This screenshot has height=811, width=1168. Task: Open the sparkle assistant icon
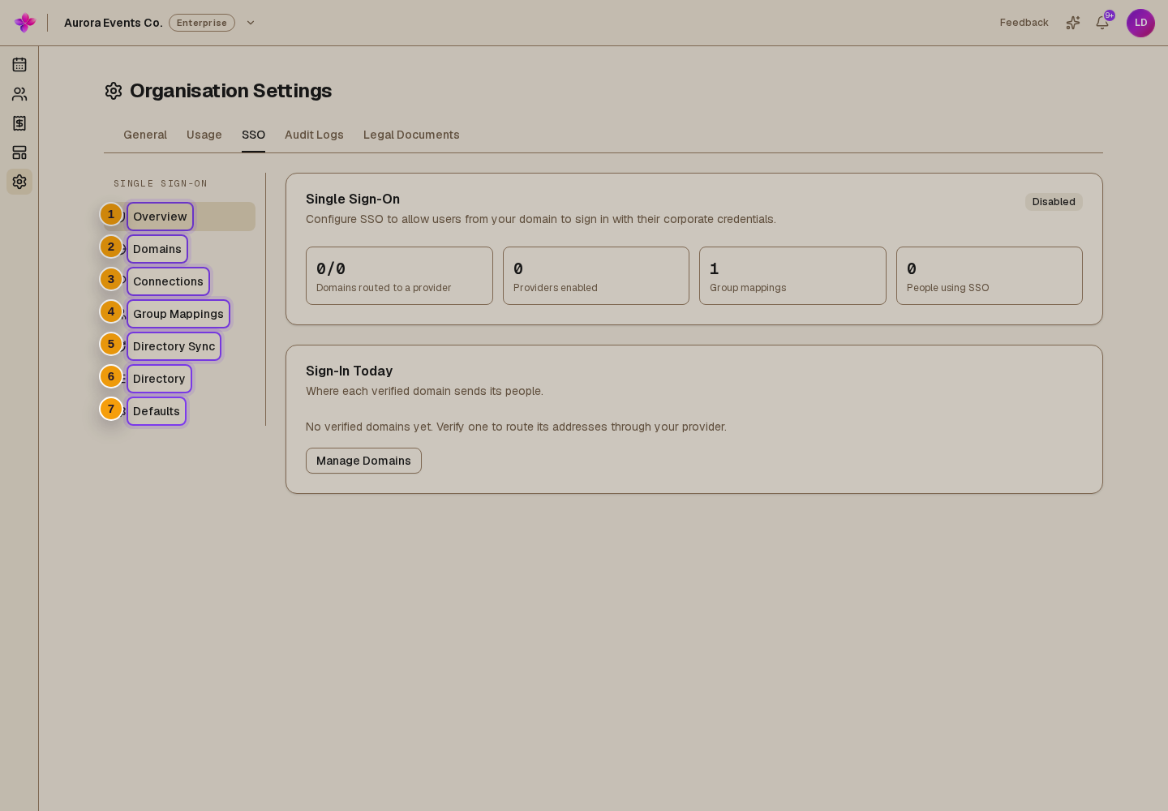point(1073,23)
